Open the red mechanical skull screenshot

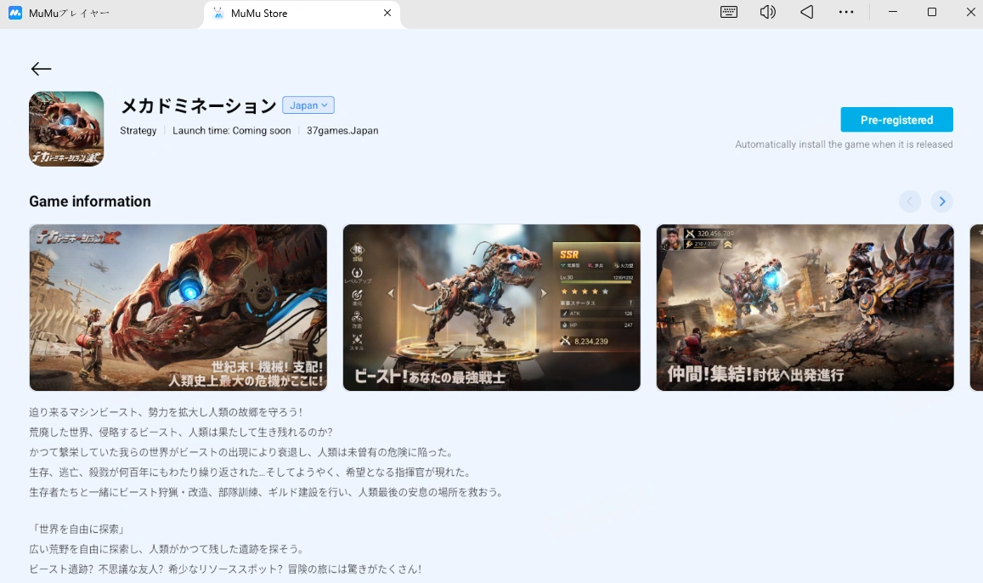[x=178, y=307]
